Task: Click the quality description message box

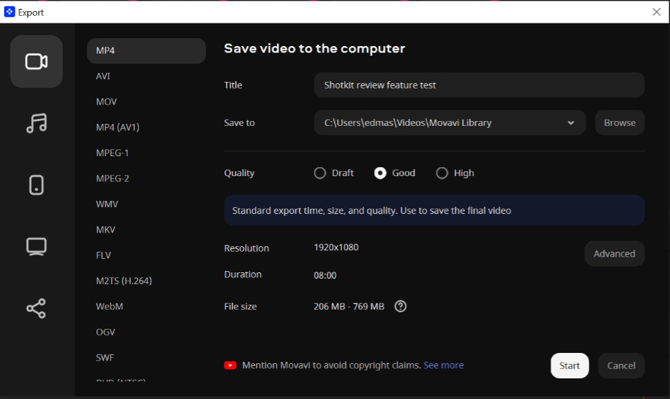Action: 434,211
